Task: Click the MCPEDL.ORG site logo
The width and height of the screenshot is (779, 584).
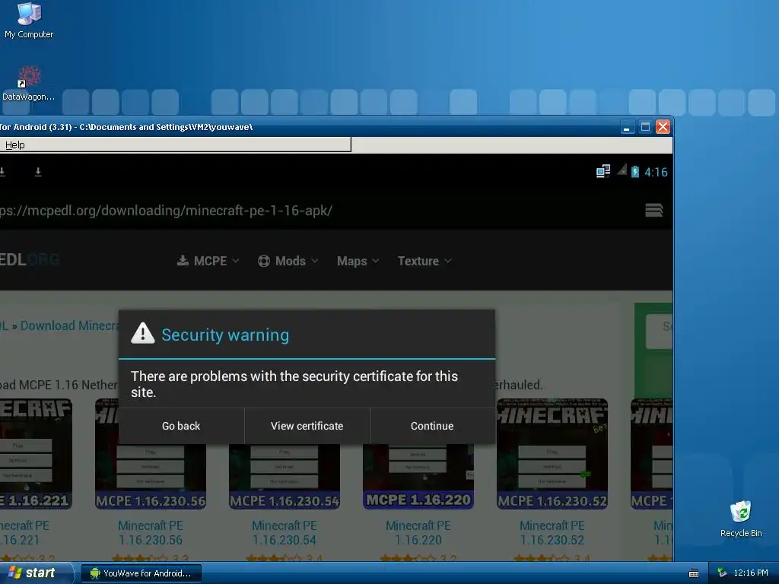Action: (x=30, y=259)
